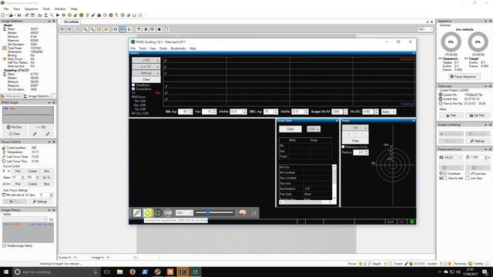Open the PHD2 View menu
493x277 pixels.
(153, 48)
